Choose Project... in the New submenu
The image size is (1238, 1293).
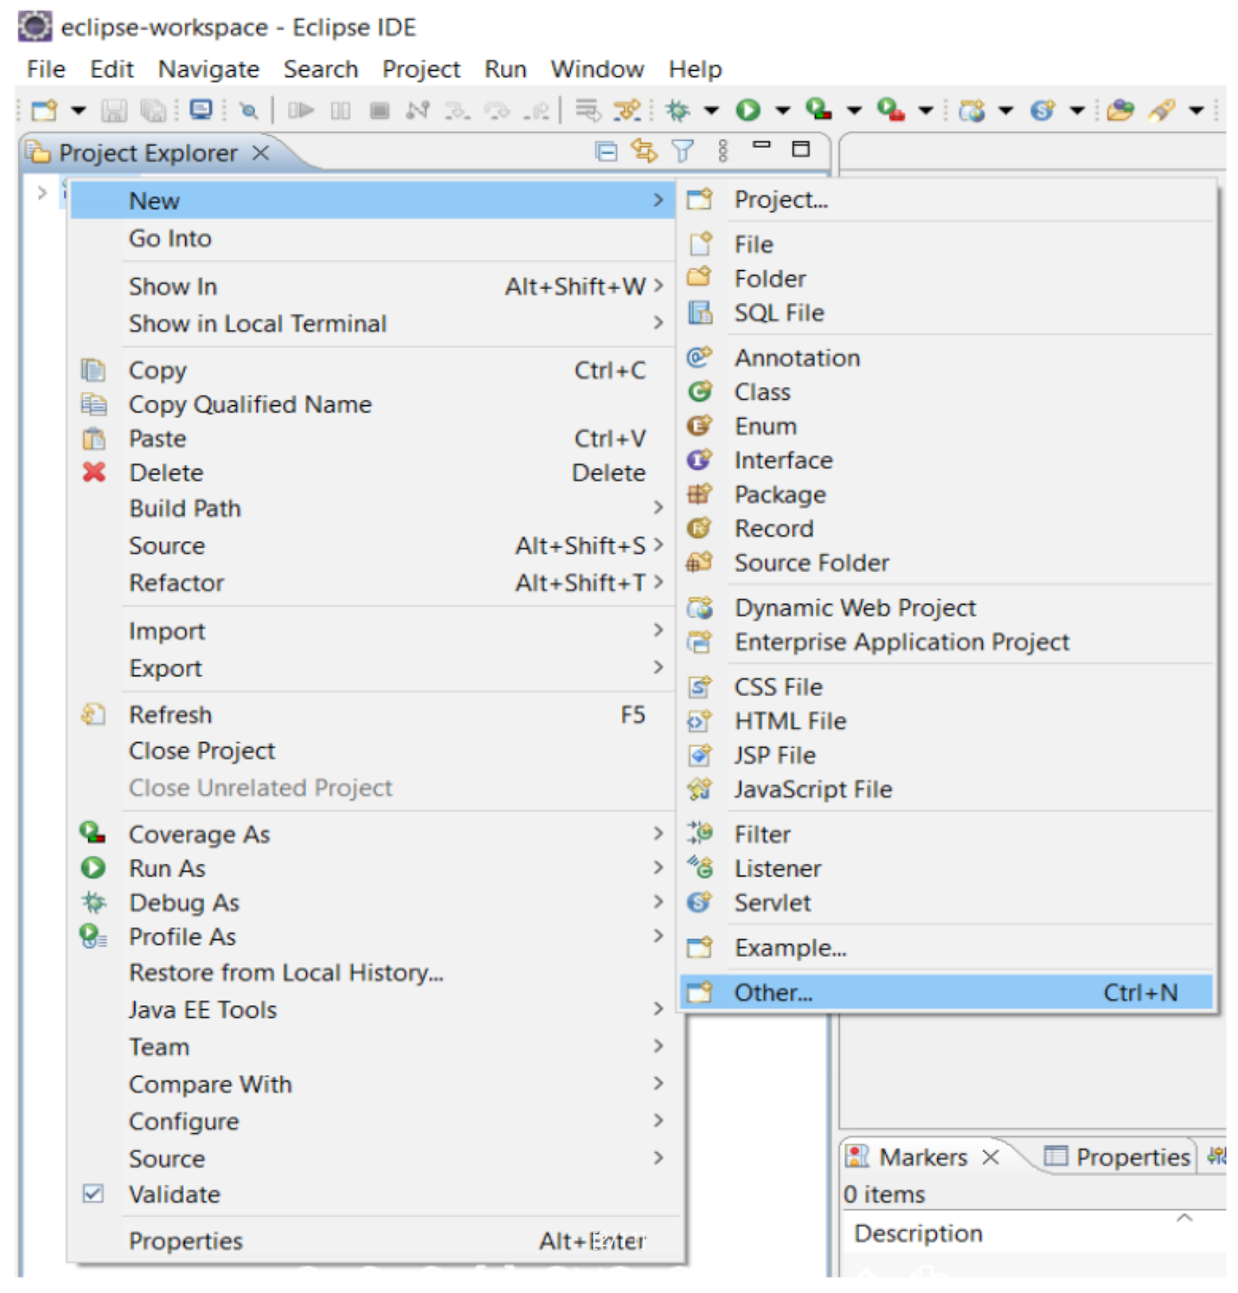click(x=947, y=200)
